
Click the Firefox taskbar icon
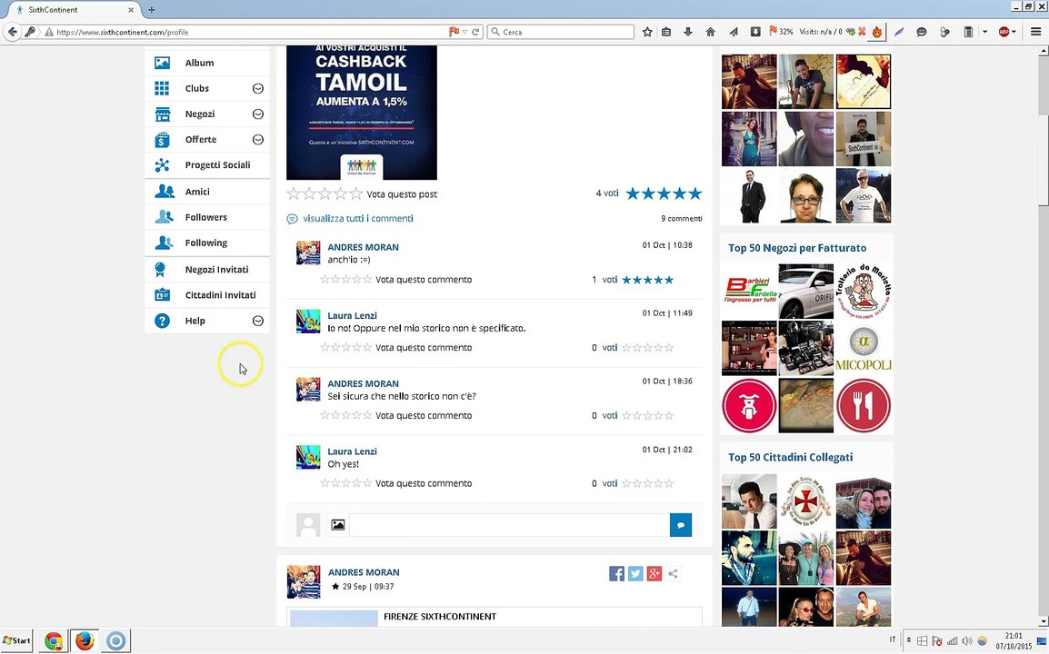85,640
